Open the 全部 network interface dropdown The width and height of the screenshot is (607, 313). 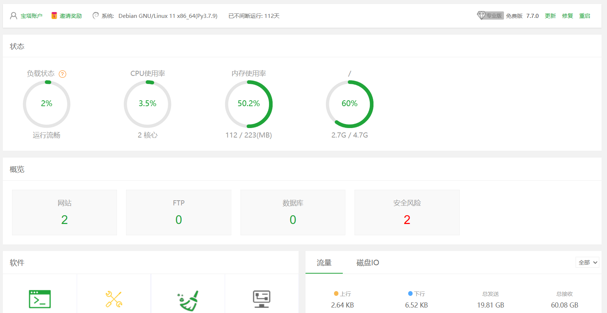(x=587, y=262)
